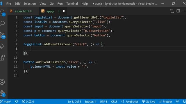The width and height of the screenshot is (186, 104).
Task: Change line endings via CRLF indicator
Action: click(114, 101)
